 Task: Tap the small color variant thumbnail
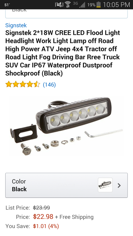(x=105, y=185)
